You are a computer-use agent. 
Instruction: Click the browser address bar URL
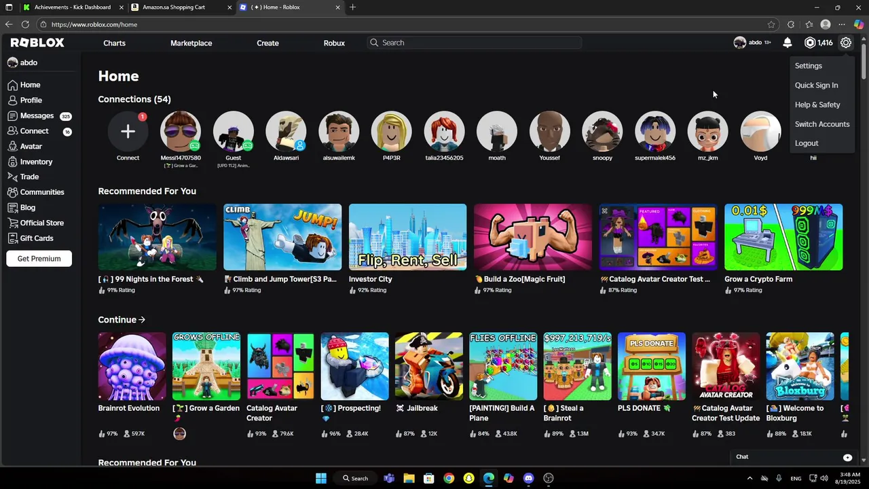(x=94, y=24)
